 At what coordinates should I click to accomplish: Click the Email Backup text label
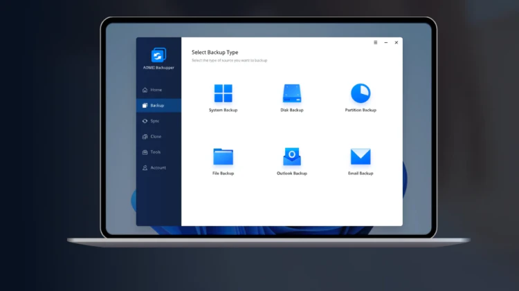[x=361, y=173]
